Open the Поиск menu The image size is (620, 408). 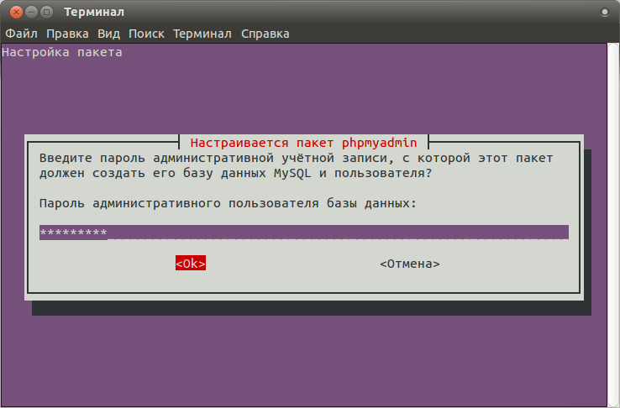click(146, 34)
